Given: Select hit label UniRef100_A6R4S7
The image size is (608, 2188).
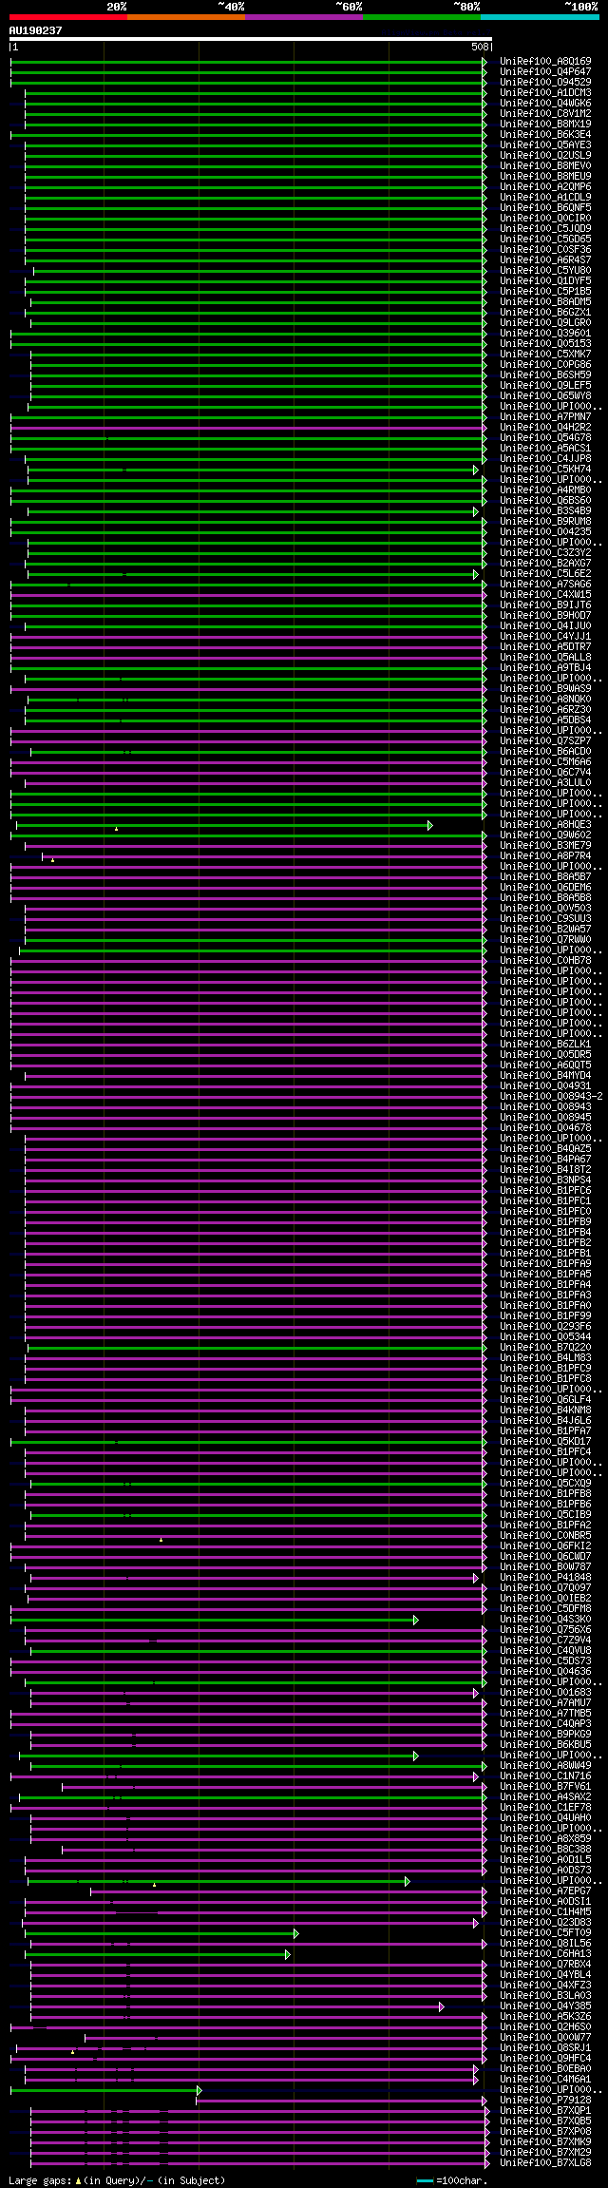Looking at the screenshot, I should (x=545, y=259).
